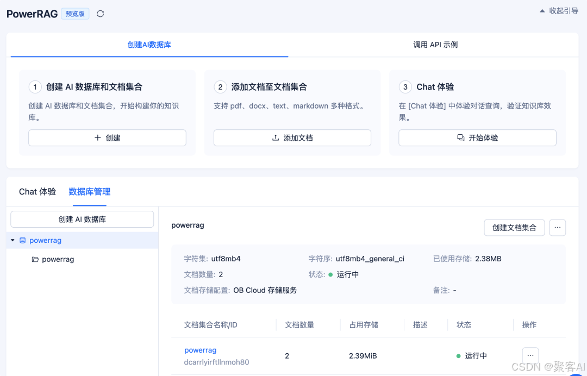Switch to the Chat 体验 tab
Viewport: 587px width, 376px height.
tap(38, 192)
